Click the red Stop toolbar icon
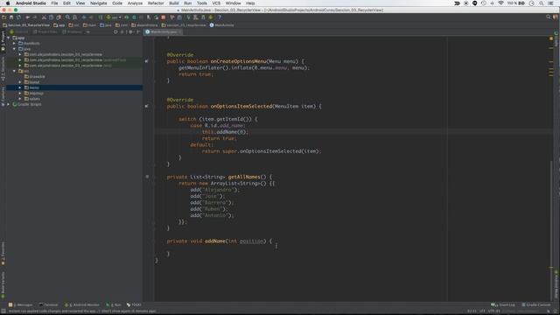The width and height of the screenshot is (560, 315). tap(164, 17)
